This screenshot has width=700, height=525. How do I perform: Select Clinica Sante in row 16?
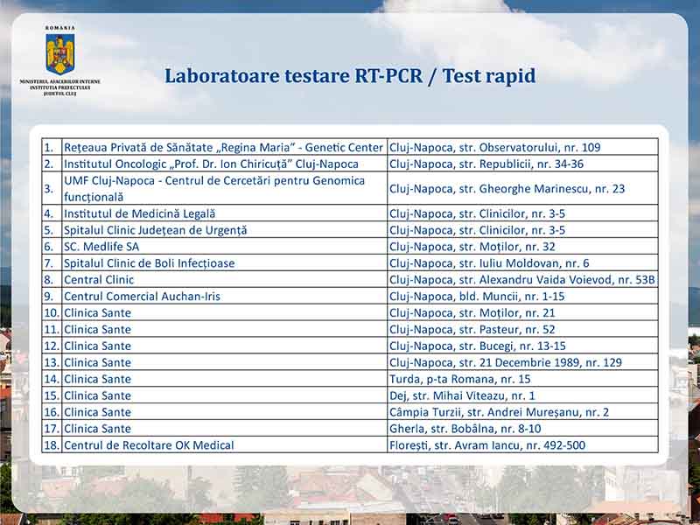tap(97, 412)
